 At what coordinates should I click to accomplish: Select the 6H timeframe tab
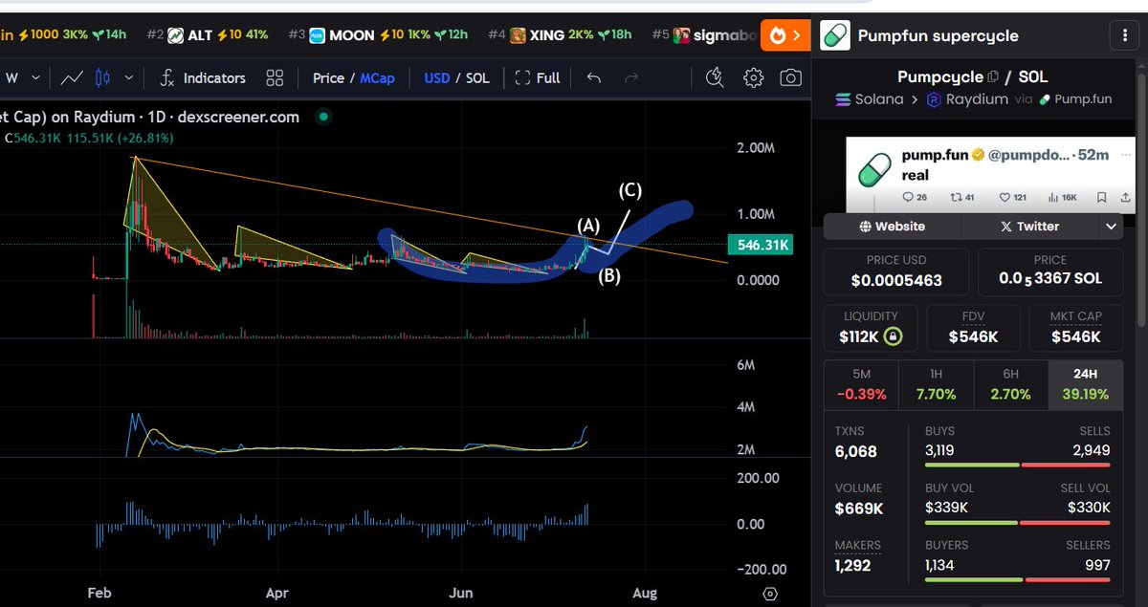(1010, 385)
